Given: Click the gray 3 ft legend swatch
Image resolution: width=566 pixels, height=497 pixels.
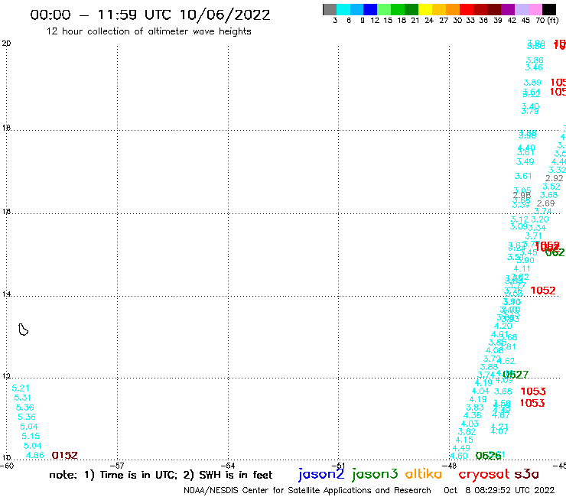Looking at the screenshot, I should (x=330, y=9).
